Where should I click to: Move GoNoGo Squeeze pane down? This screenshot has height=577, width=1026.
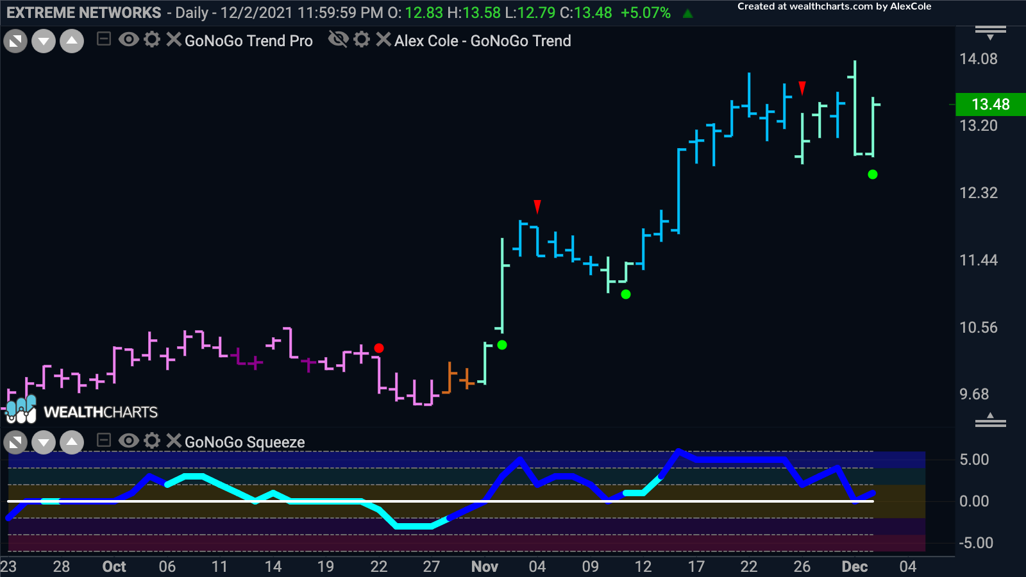[x=44, y=442]
